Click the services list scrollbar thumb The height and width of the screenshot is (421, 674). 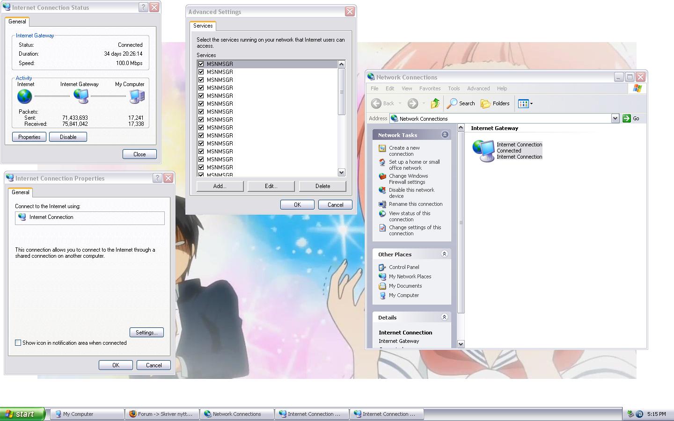pos(341,92)
